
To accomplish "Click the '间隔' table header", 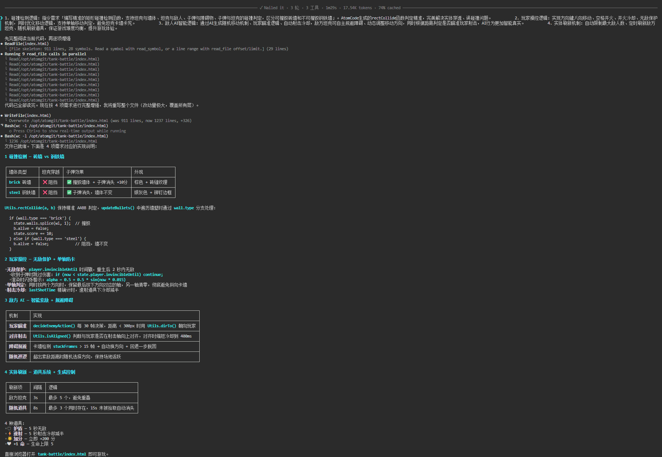I will tap(38, 387).
